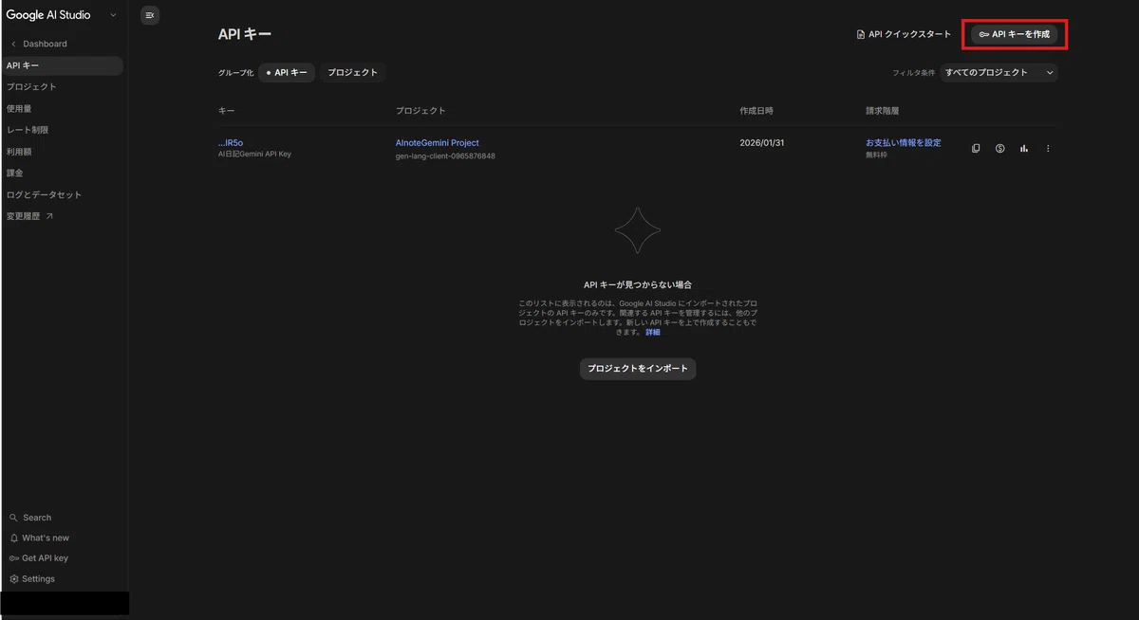Follow the 詳細 link

652,333
